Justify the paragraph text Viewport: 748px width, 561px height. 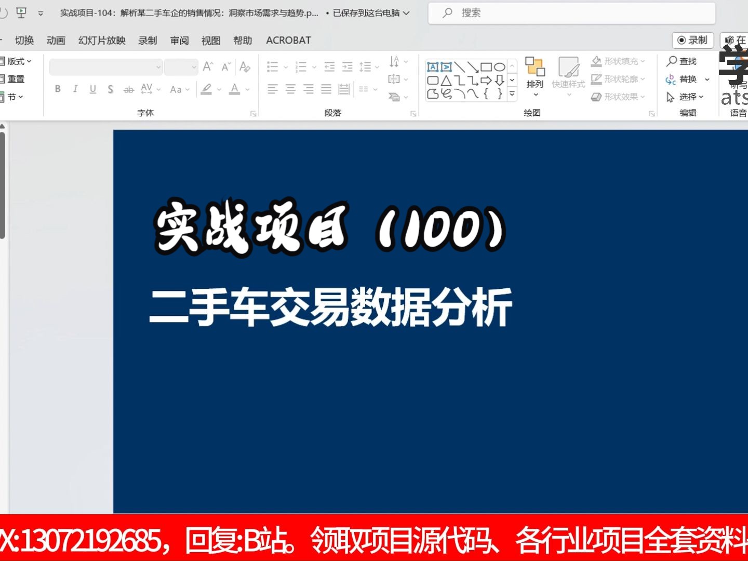tap(326, 89)
